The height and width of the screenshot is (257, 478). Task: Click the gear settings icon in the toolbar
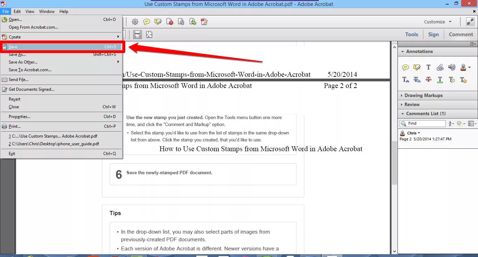(x=135, y=22)
